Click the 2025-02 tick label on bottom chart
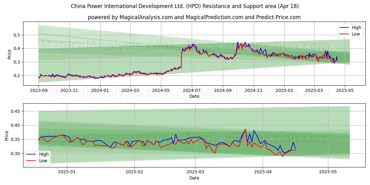This screenshot has width=370, height=185. click(x=135, y=172)
